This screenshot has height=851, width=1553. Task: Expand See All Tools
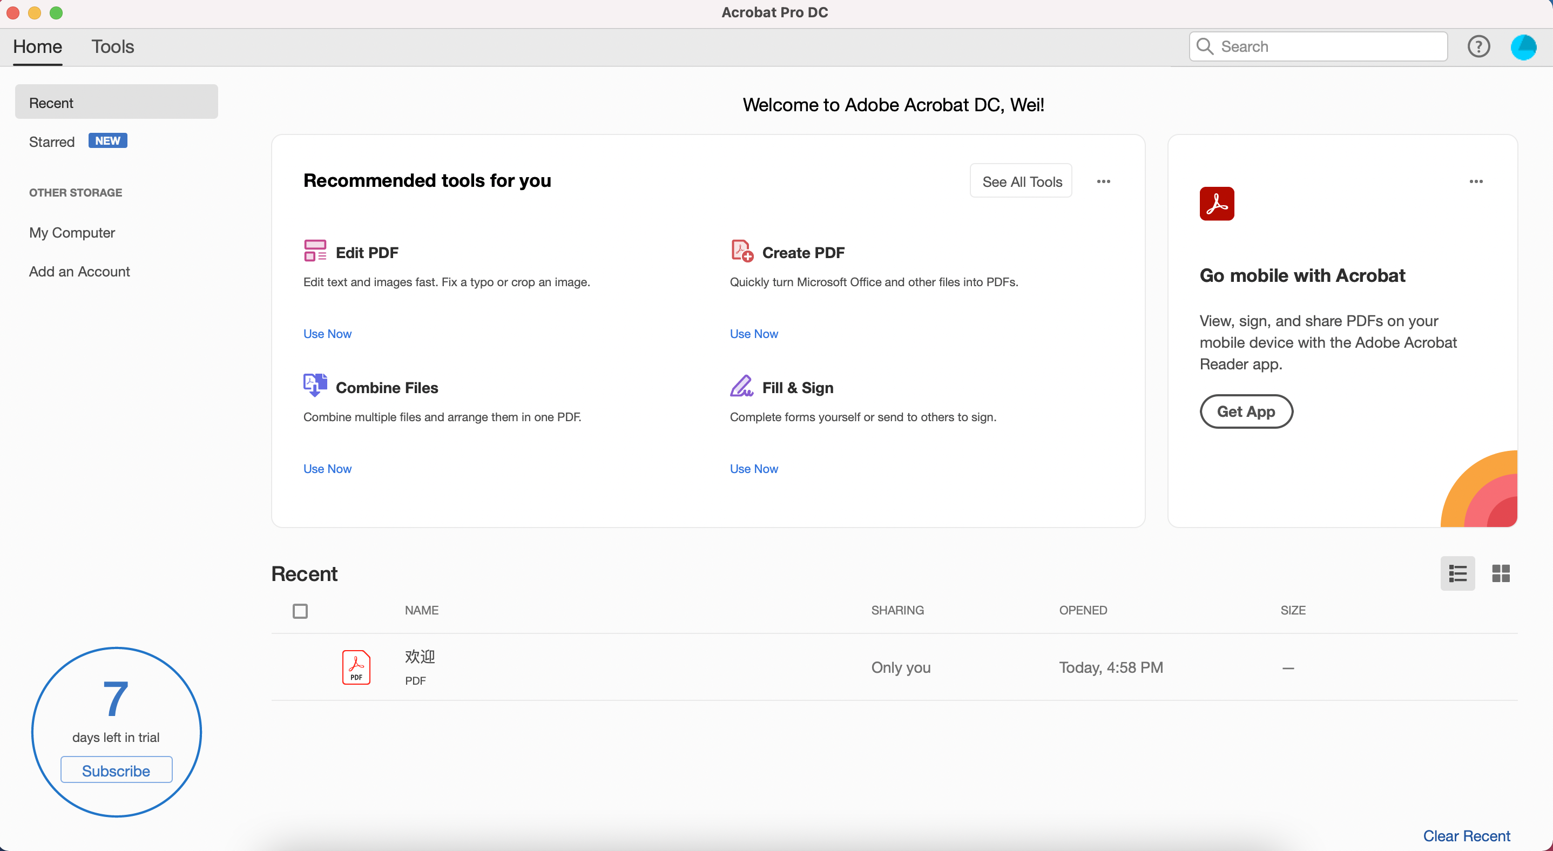1021,181
